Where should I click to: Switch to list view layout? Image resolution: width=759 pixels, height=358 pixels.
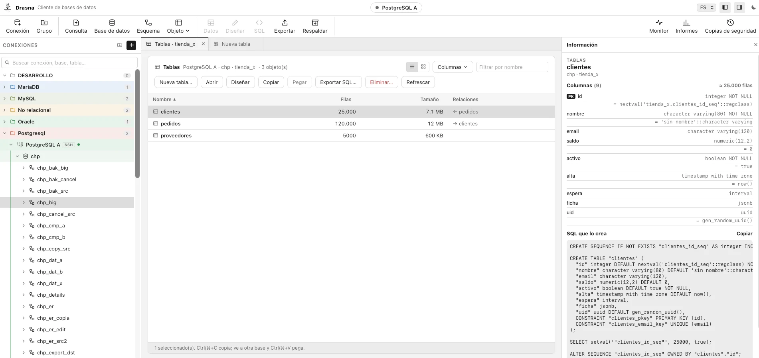pyautogui.click(x=412, y=67)
